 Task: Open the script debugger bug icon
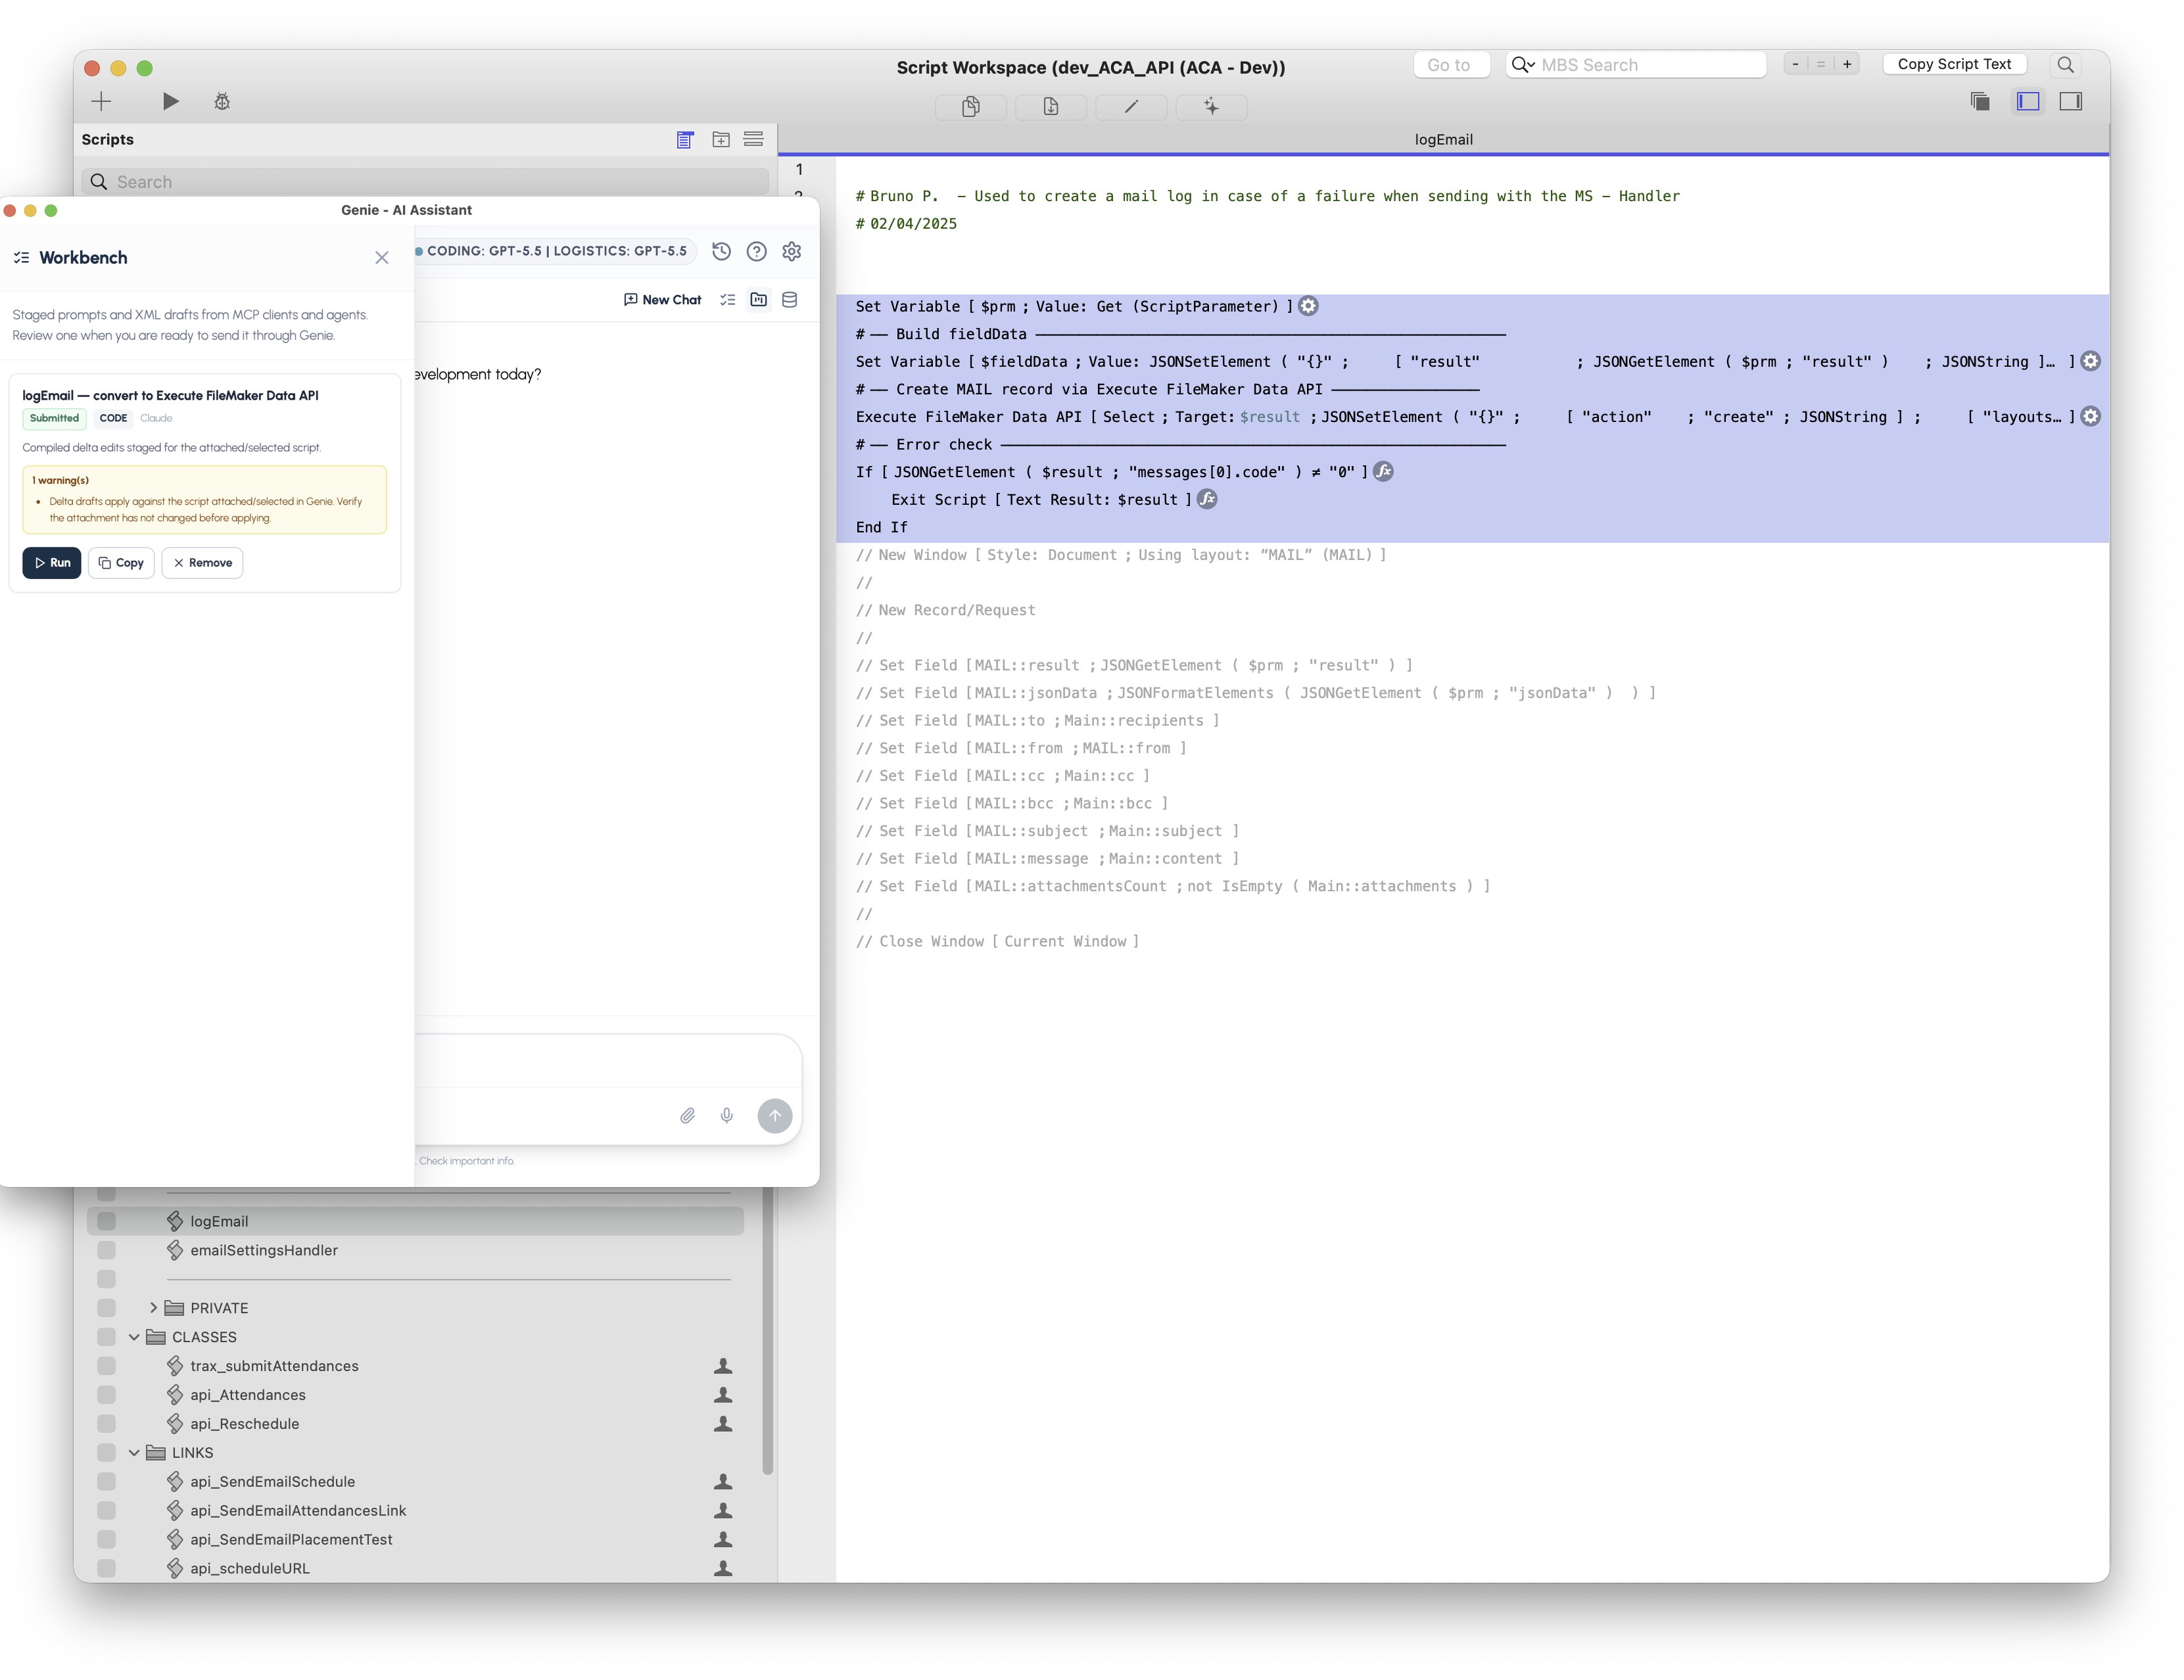tap(222, 101)
